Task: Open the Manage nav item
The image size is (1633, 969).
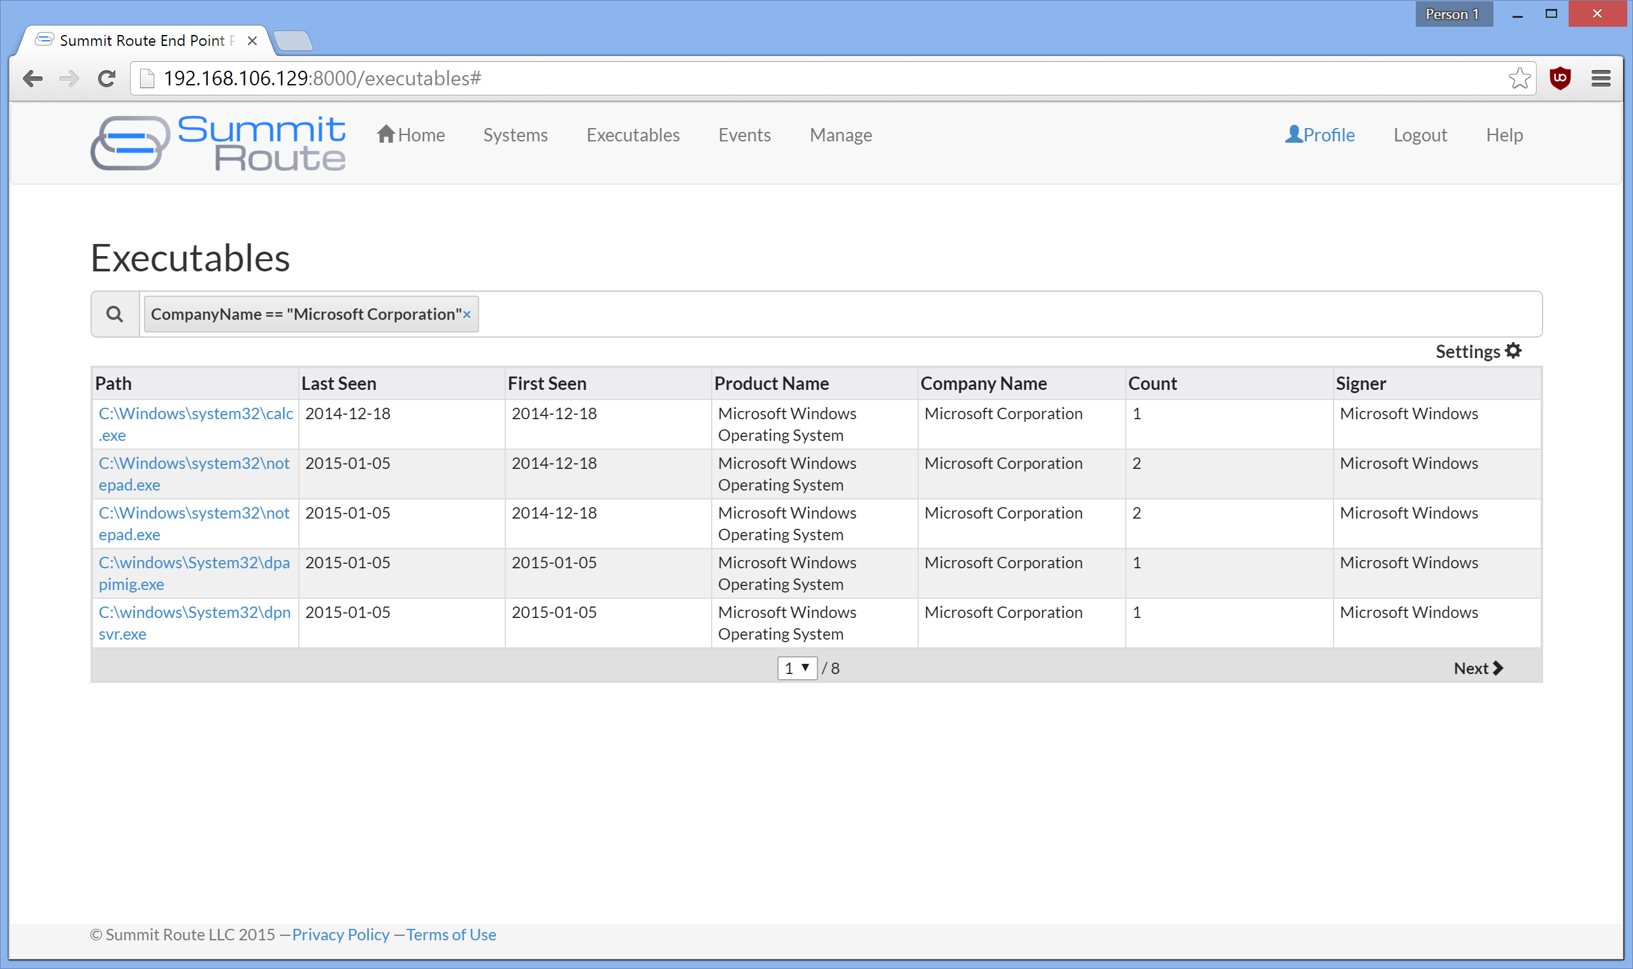Action: [x=840, y=134]
